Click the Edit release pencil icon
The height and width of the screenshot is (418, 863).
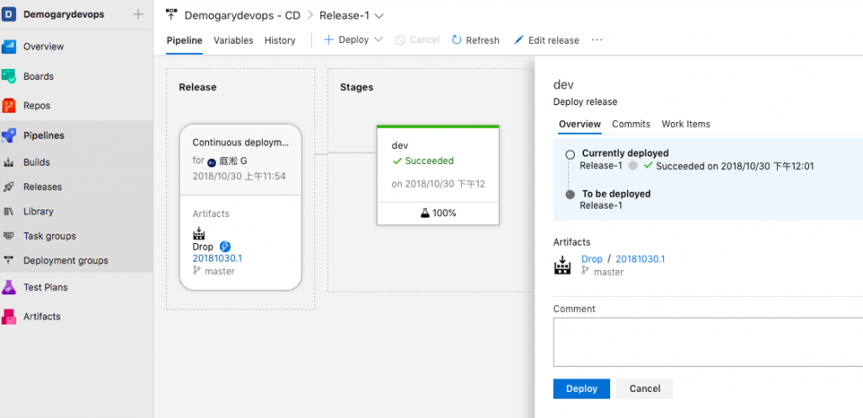(x=518, y=40)
